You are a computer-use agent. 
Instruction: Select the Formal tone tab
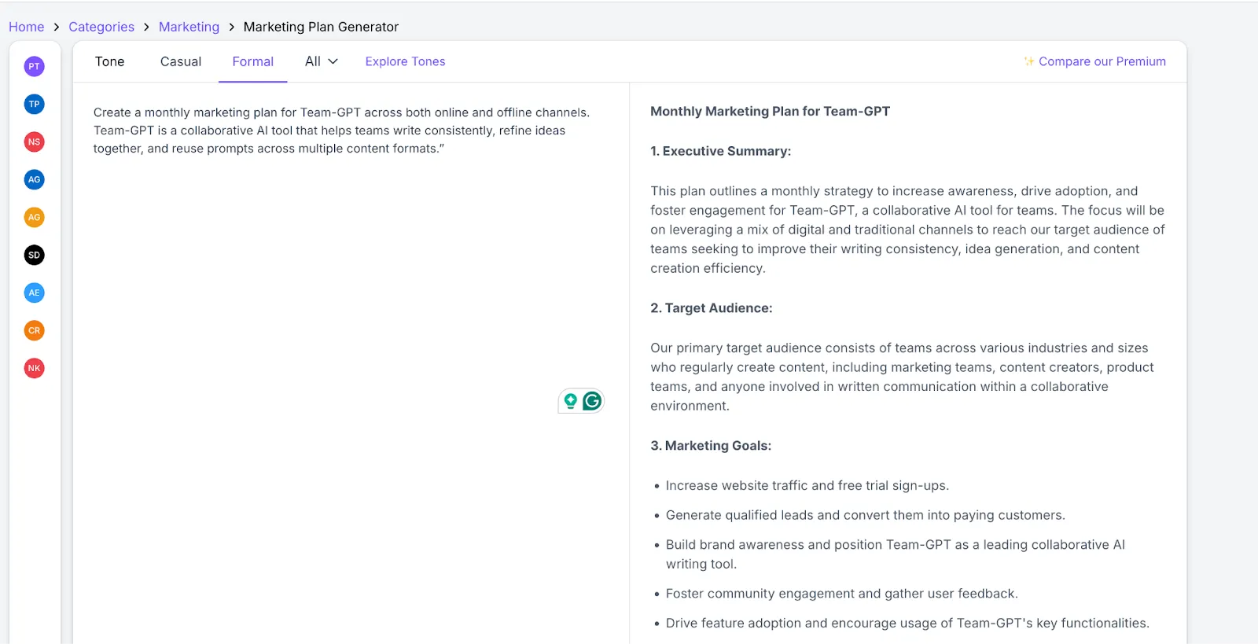click(253, 61)
